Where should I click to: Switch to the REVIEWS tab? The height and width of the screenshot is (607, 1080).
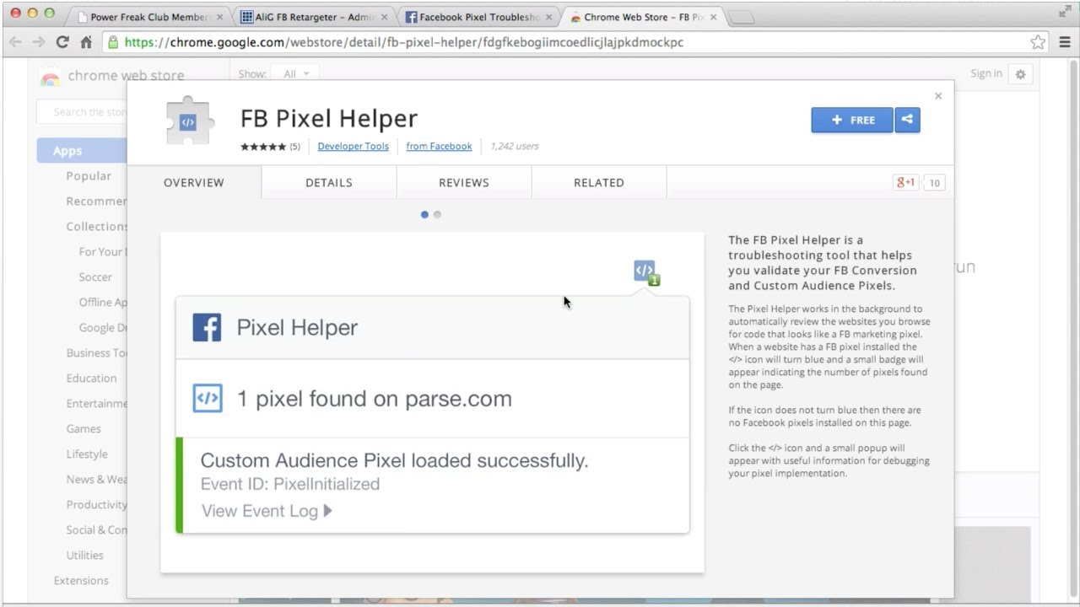pos(464,182)
